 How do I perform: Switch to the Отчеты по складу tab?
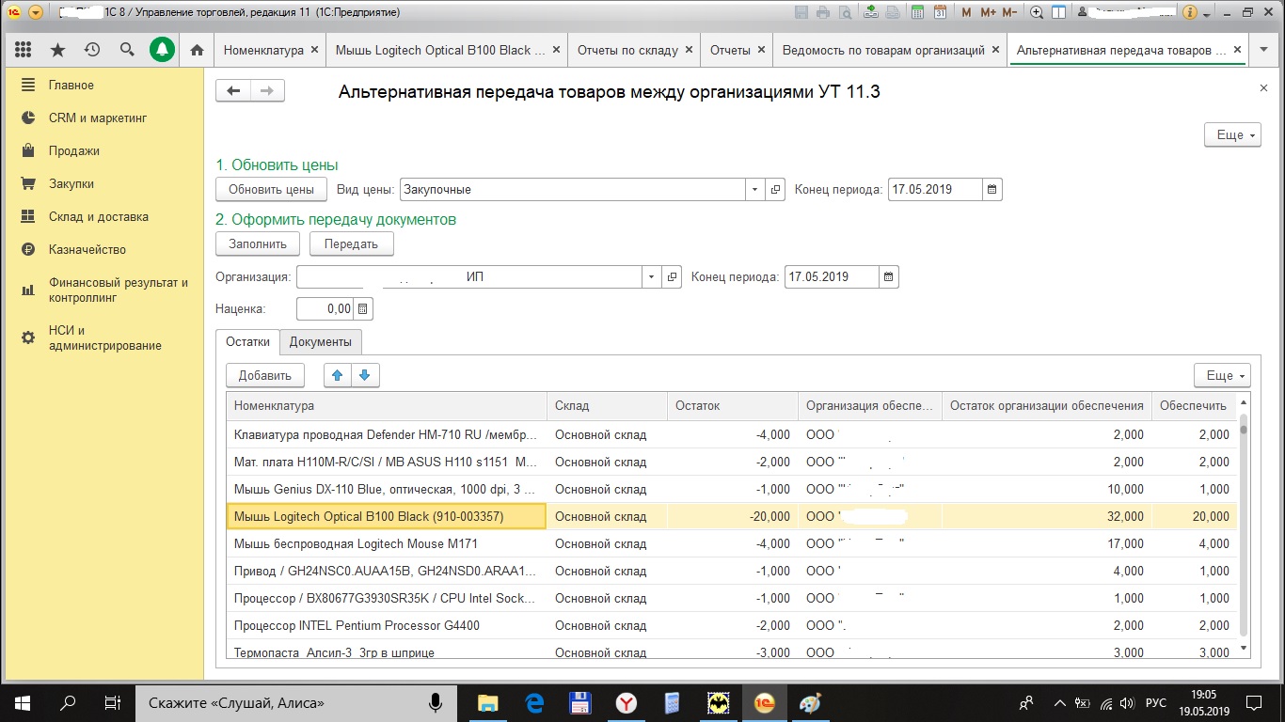pyautogui.click(x=629, y=50)
